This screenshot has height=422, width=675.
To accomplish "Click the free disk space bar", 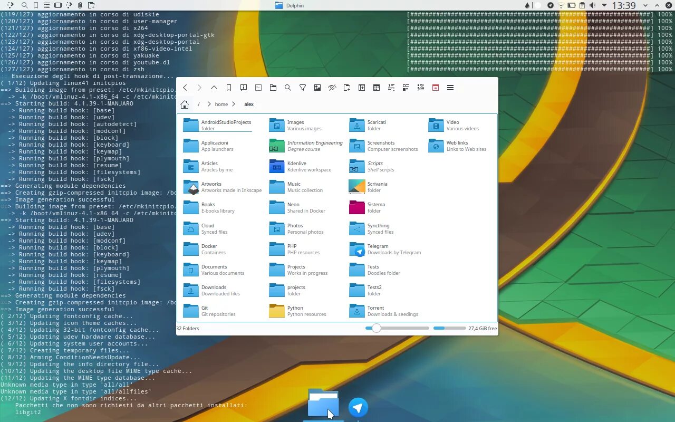I will [x=449, y=328].
